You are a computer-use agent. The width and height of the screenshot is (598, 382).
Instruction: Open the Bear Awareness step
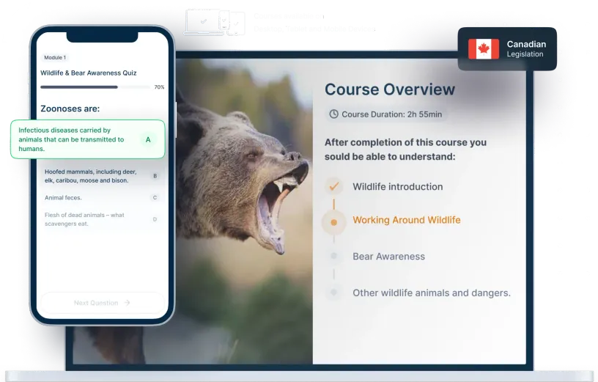(x=388, y=257)
